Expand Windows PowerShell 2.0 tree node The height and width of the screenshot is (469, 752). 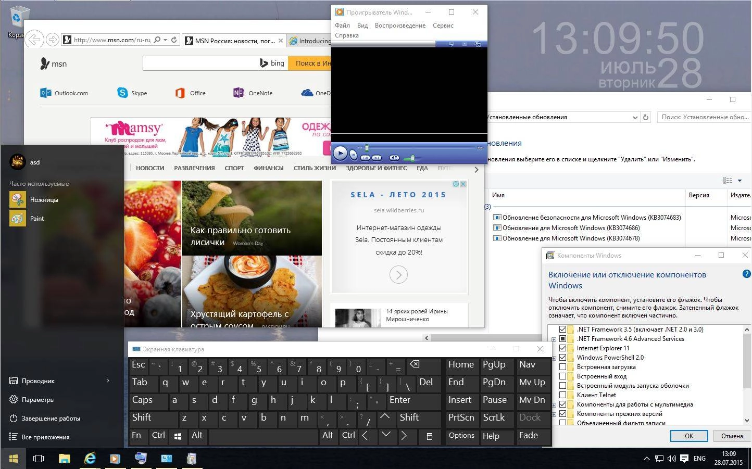(554, 358)
